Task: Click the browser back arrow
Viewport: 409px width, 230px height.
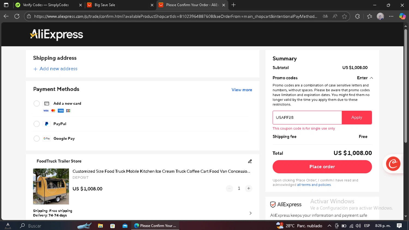Action: 6,16
